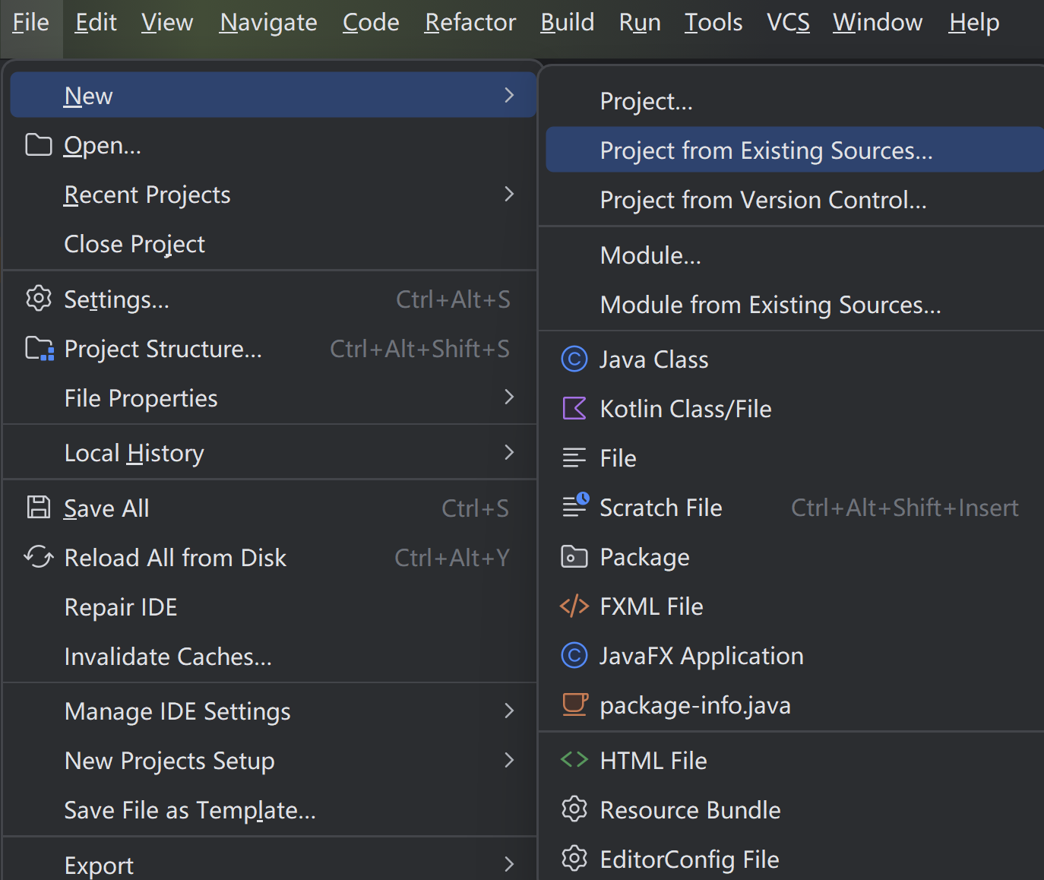Click the lines icon beside File
The image size is (1044, 880).
point(574,457)
